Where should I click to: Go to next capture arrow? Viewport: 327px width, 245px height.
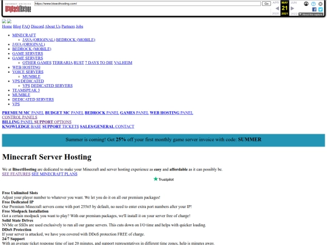[292, 8]
